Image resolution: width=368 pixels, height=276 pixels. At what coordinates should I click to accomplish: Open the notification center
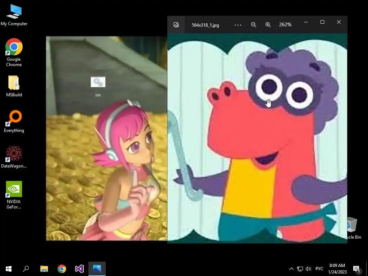point(356,269)
